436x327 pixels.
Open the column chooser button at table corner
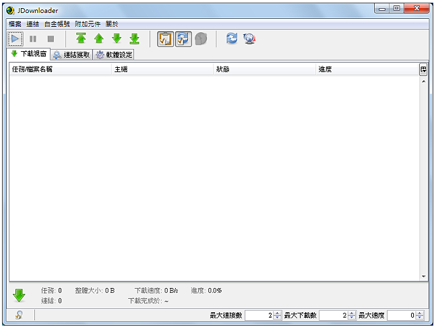423,69
